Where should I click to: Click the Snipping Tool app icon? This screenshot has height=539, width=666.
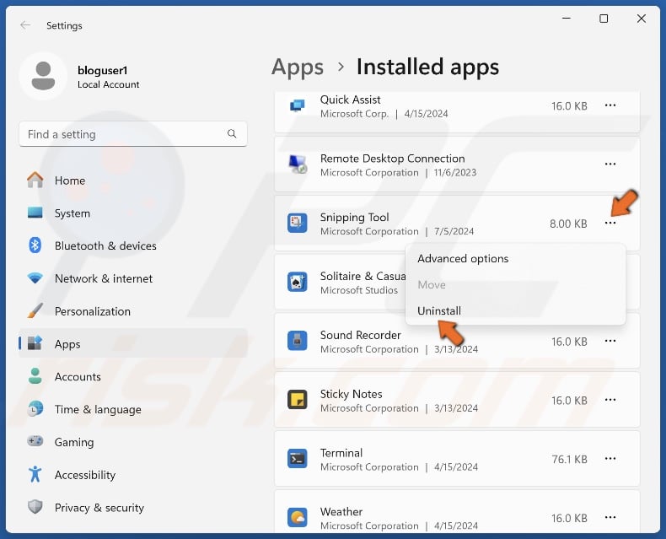298,224
